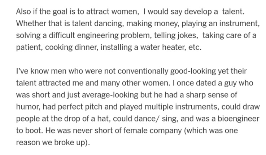
Task: Click the word "humor"
Action: pos(27,107)
